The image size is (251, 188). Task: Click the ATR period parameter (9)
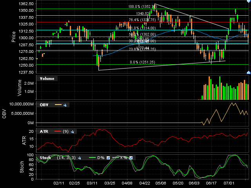click(x=66, y=132)
